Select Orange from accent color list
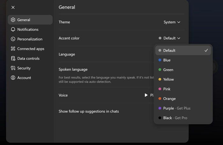 (169, 99)
